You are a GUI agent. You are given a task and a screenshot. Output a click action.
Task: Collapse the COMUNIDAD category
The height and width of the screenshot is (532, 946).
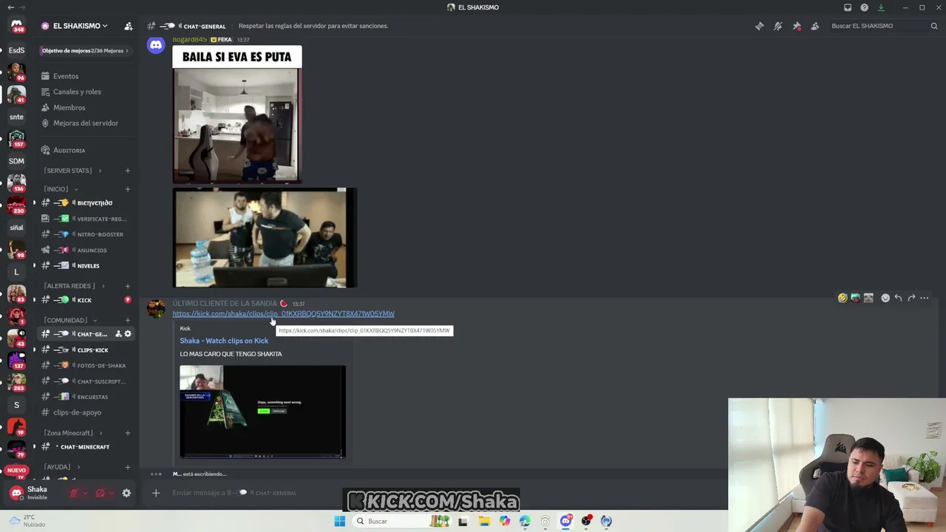[x=70, y=320]
